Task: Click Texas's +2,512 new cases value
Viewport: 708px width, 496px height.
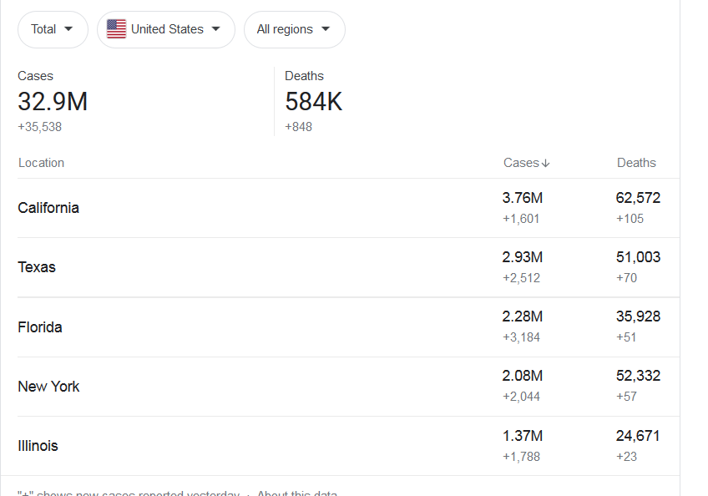Action: coord(521,278)
